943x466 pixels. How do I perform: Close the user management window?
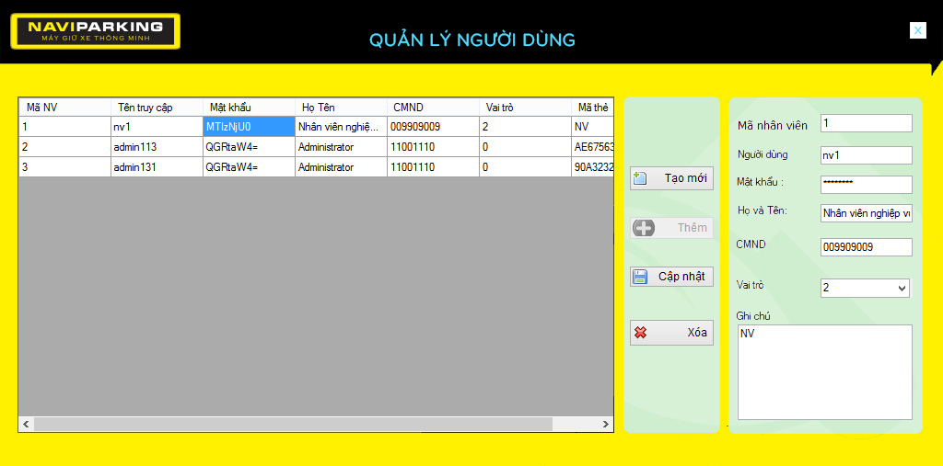(x=918, y=30)
